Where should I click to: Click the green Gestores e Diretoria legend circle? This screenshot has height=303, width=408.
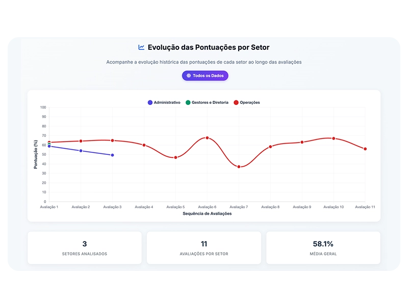pyautogui.click(x=188, y=102)
